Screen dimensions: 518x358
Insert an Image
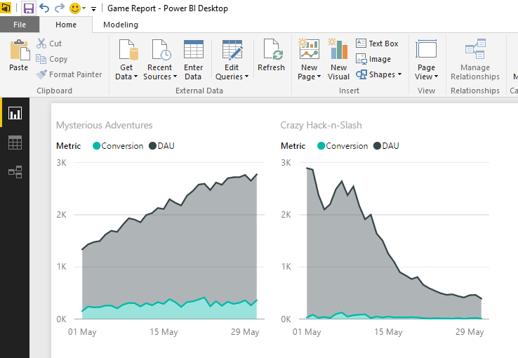click(373, 59)
